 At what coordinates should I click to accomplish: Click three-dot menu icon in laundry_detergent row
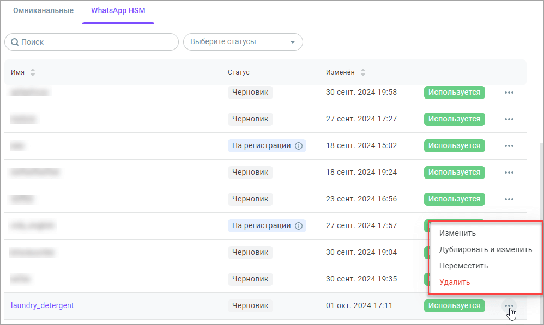[509, 306]
